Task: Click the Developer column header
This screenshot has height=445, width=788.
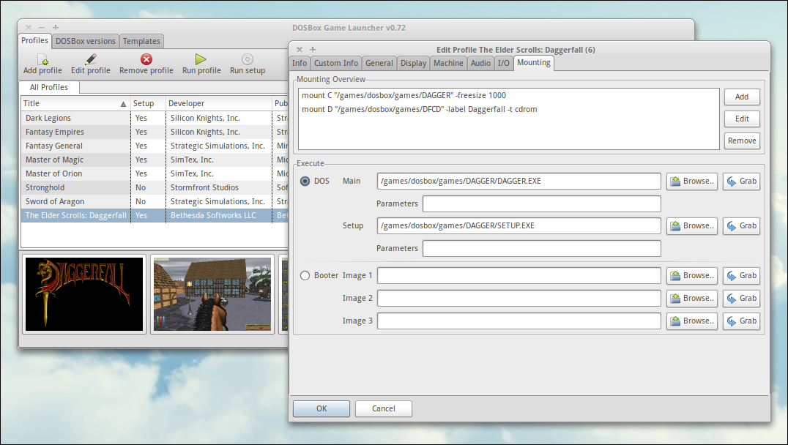Action: tap(219, 103)
